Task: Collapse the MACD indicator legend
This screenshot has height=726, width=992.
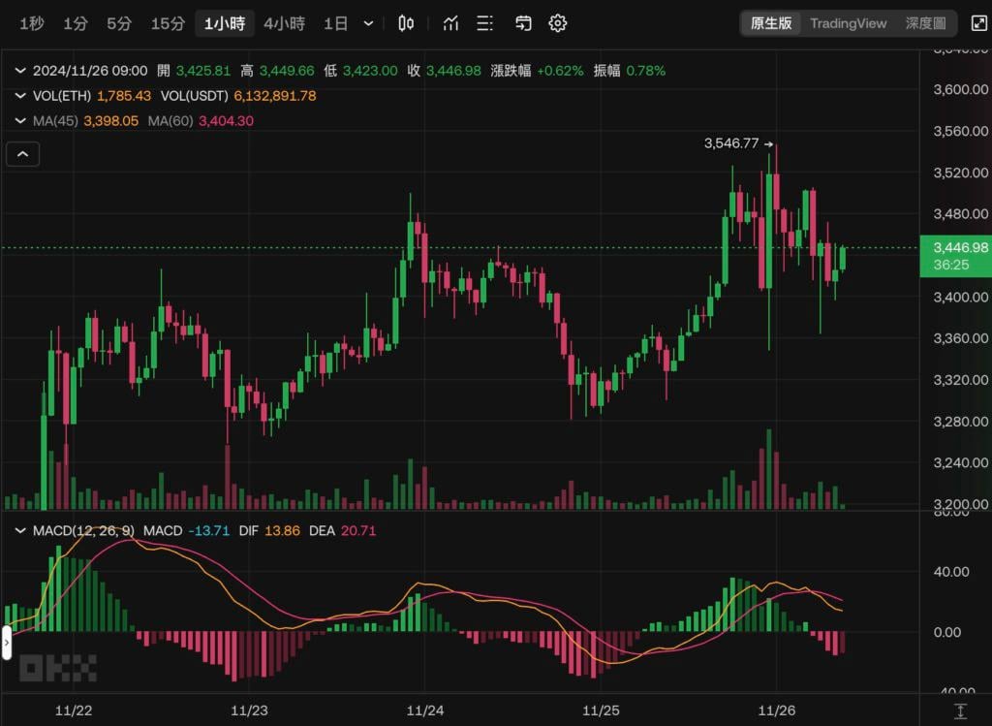Action: [21, 531]
